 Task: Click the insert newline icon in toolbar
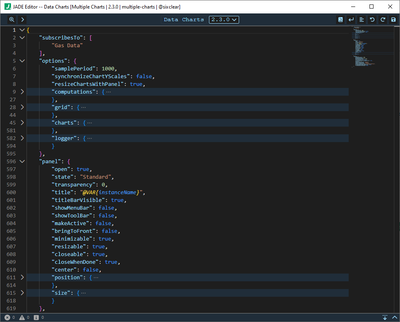point(351,19)
